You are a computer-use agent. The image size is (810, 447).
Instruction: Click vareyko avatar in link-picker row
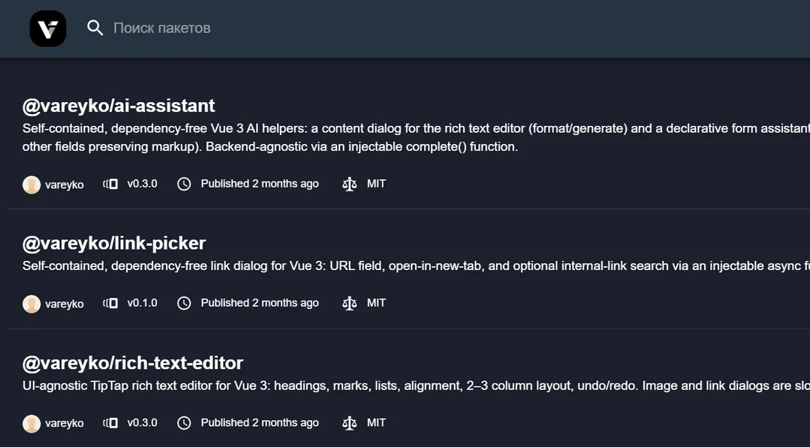coord(32,304)
